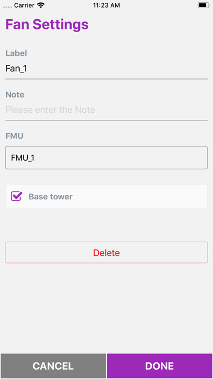
Task: Click the Fan Settings page title
Action: tap(47, 25)
